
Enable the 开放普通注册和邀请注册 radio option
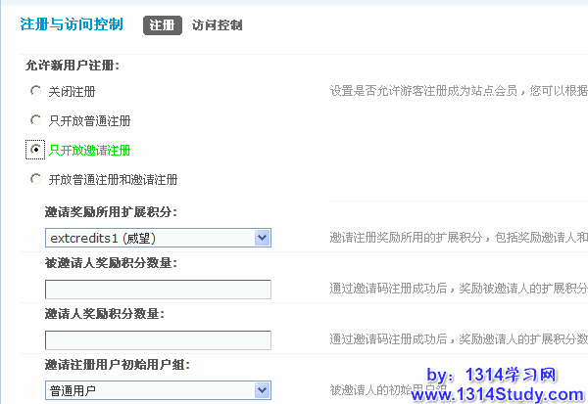[36, 179]
